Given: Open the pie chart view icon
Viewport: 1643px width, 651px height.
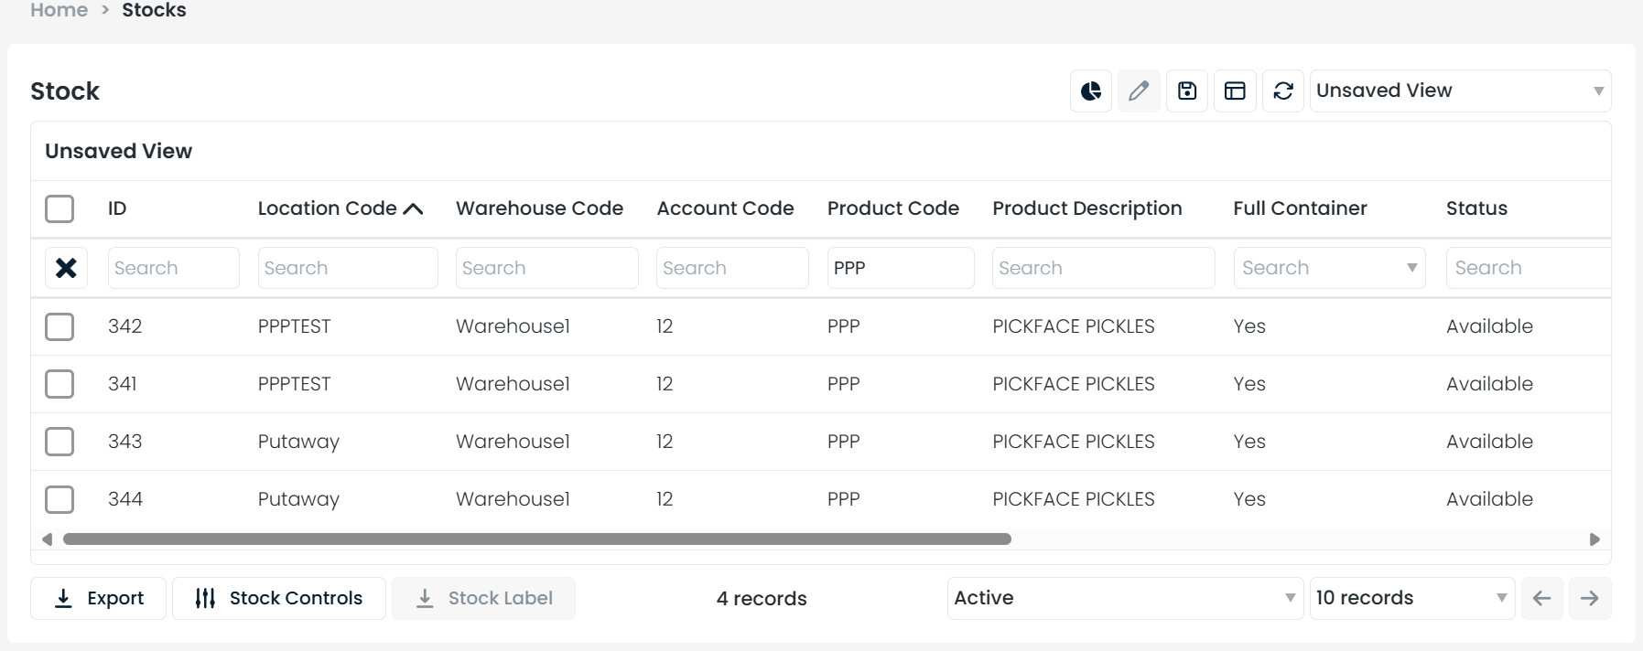Looking at the screenshot, I should pyautogui.click(x=1091, y=91).
